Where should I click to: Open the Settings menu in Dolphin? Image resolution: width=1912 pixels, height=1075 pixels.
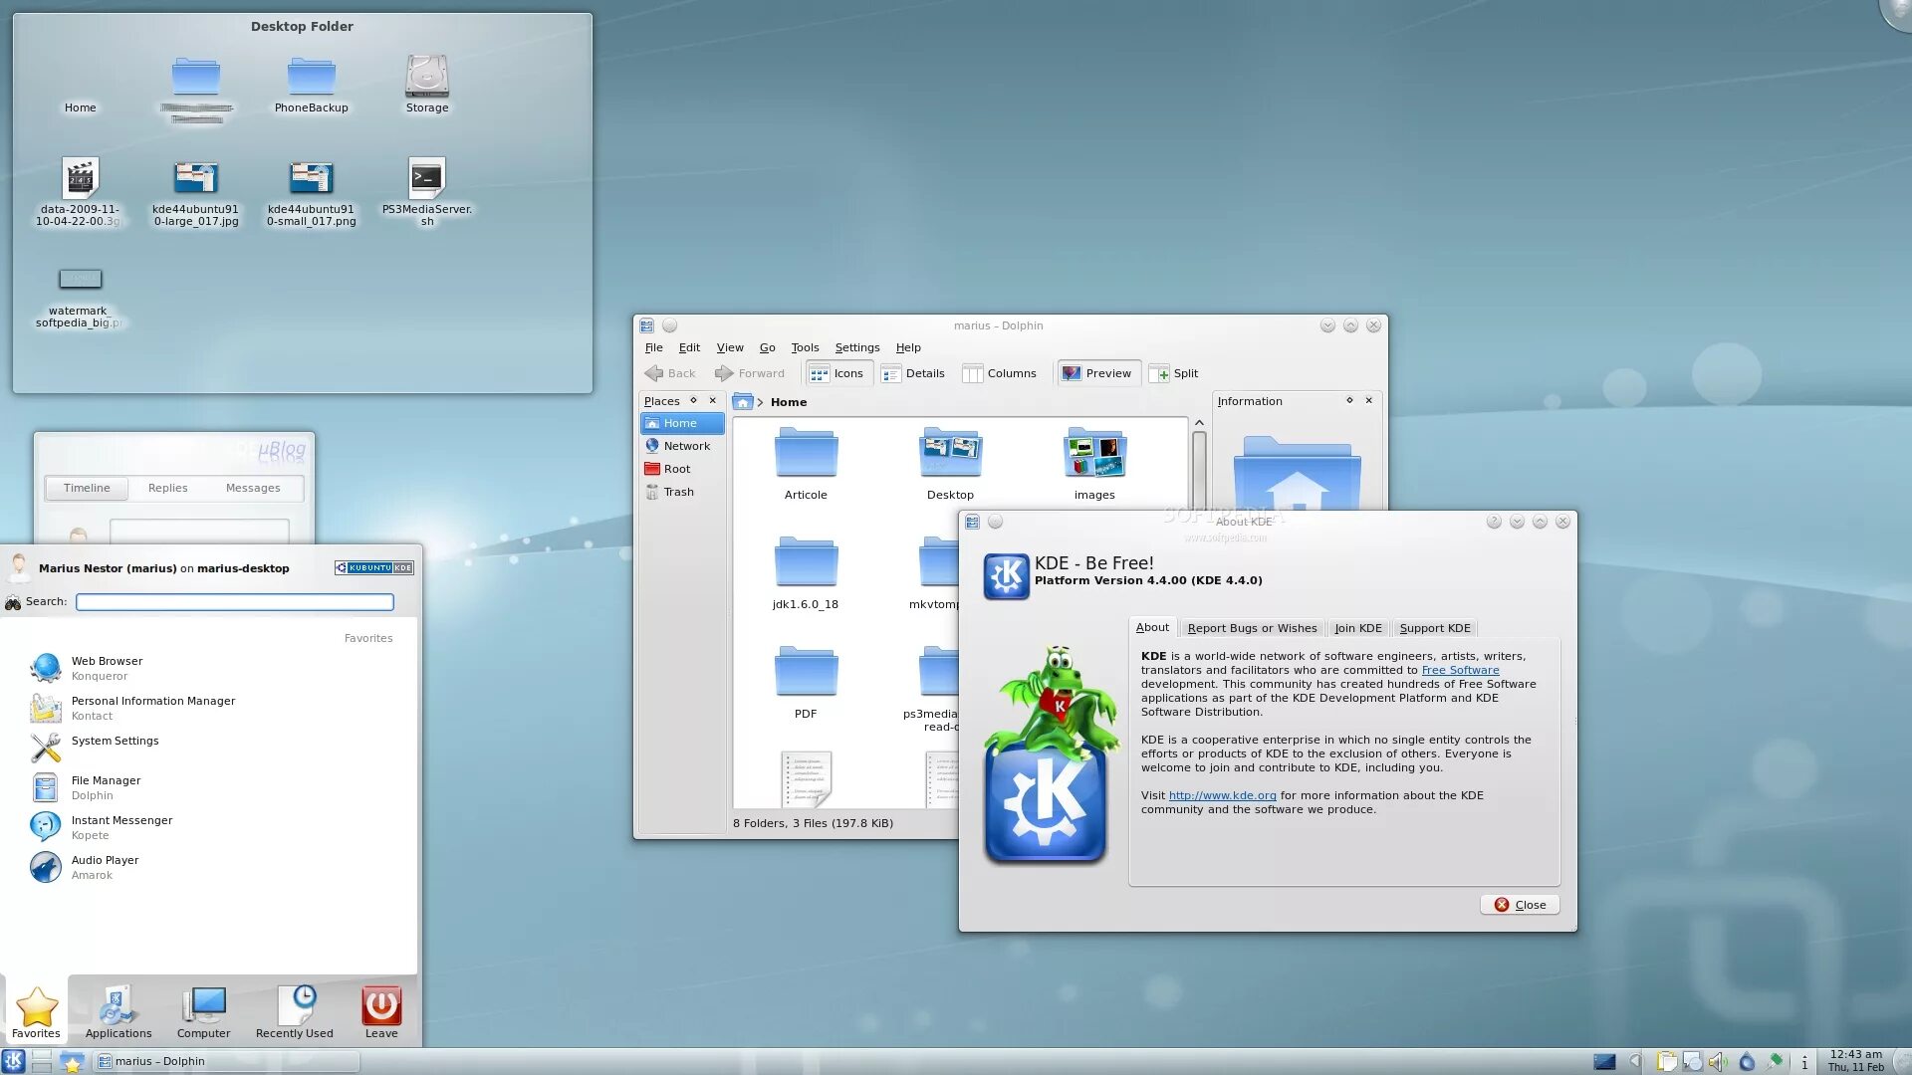[x=856, y=347]
